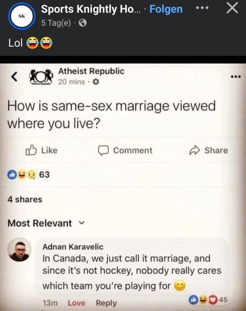This screenshot has width=246, height=311.
Task: Toggle Love reaction on the comment
Action: pos(77,303)
